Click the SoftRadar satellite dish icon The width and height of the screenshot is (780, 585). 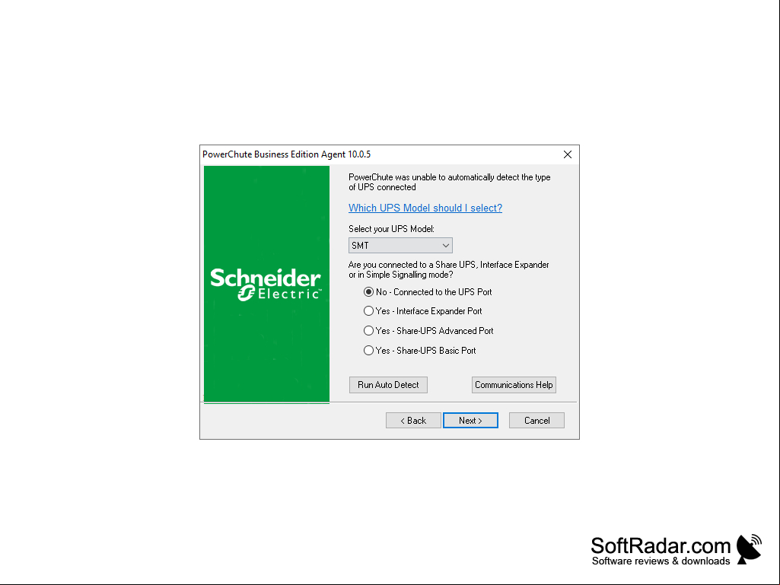pos(749,549)
